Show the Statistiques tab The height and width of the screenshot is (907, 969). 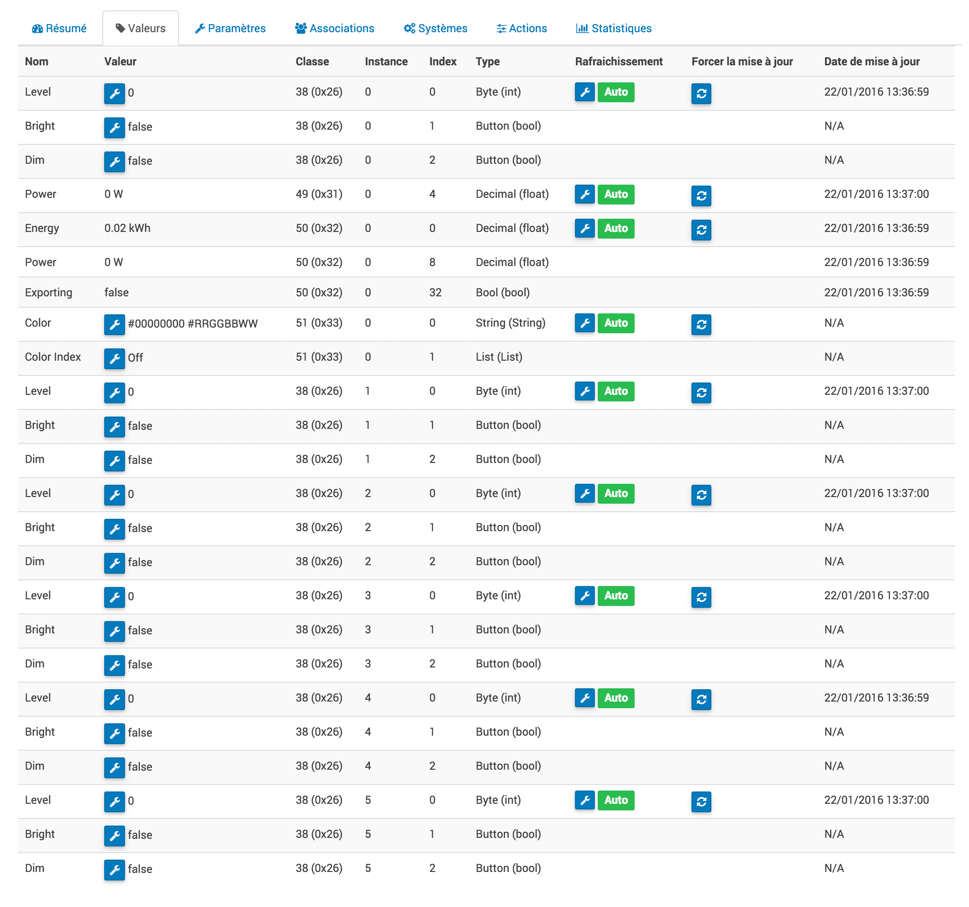coord(614,28)
